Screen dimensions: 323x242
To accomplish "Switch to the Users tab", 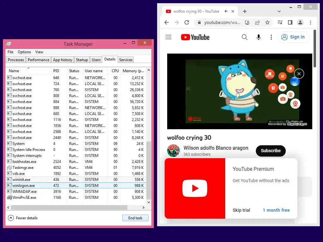I will [96, 60].
